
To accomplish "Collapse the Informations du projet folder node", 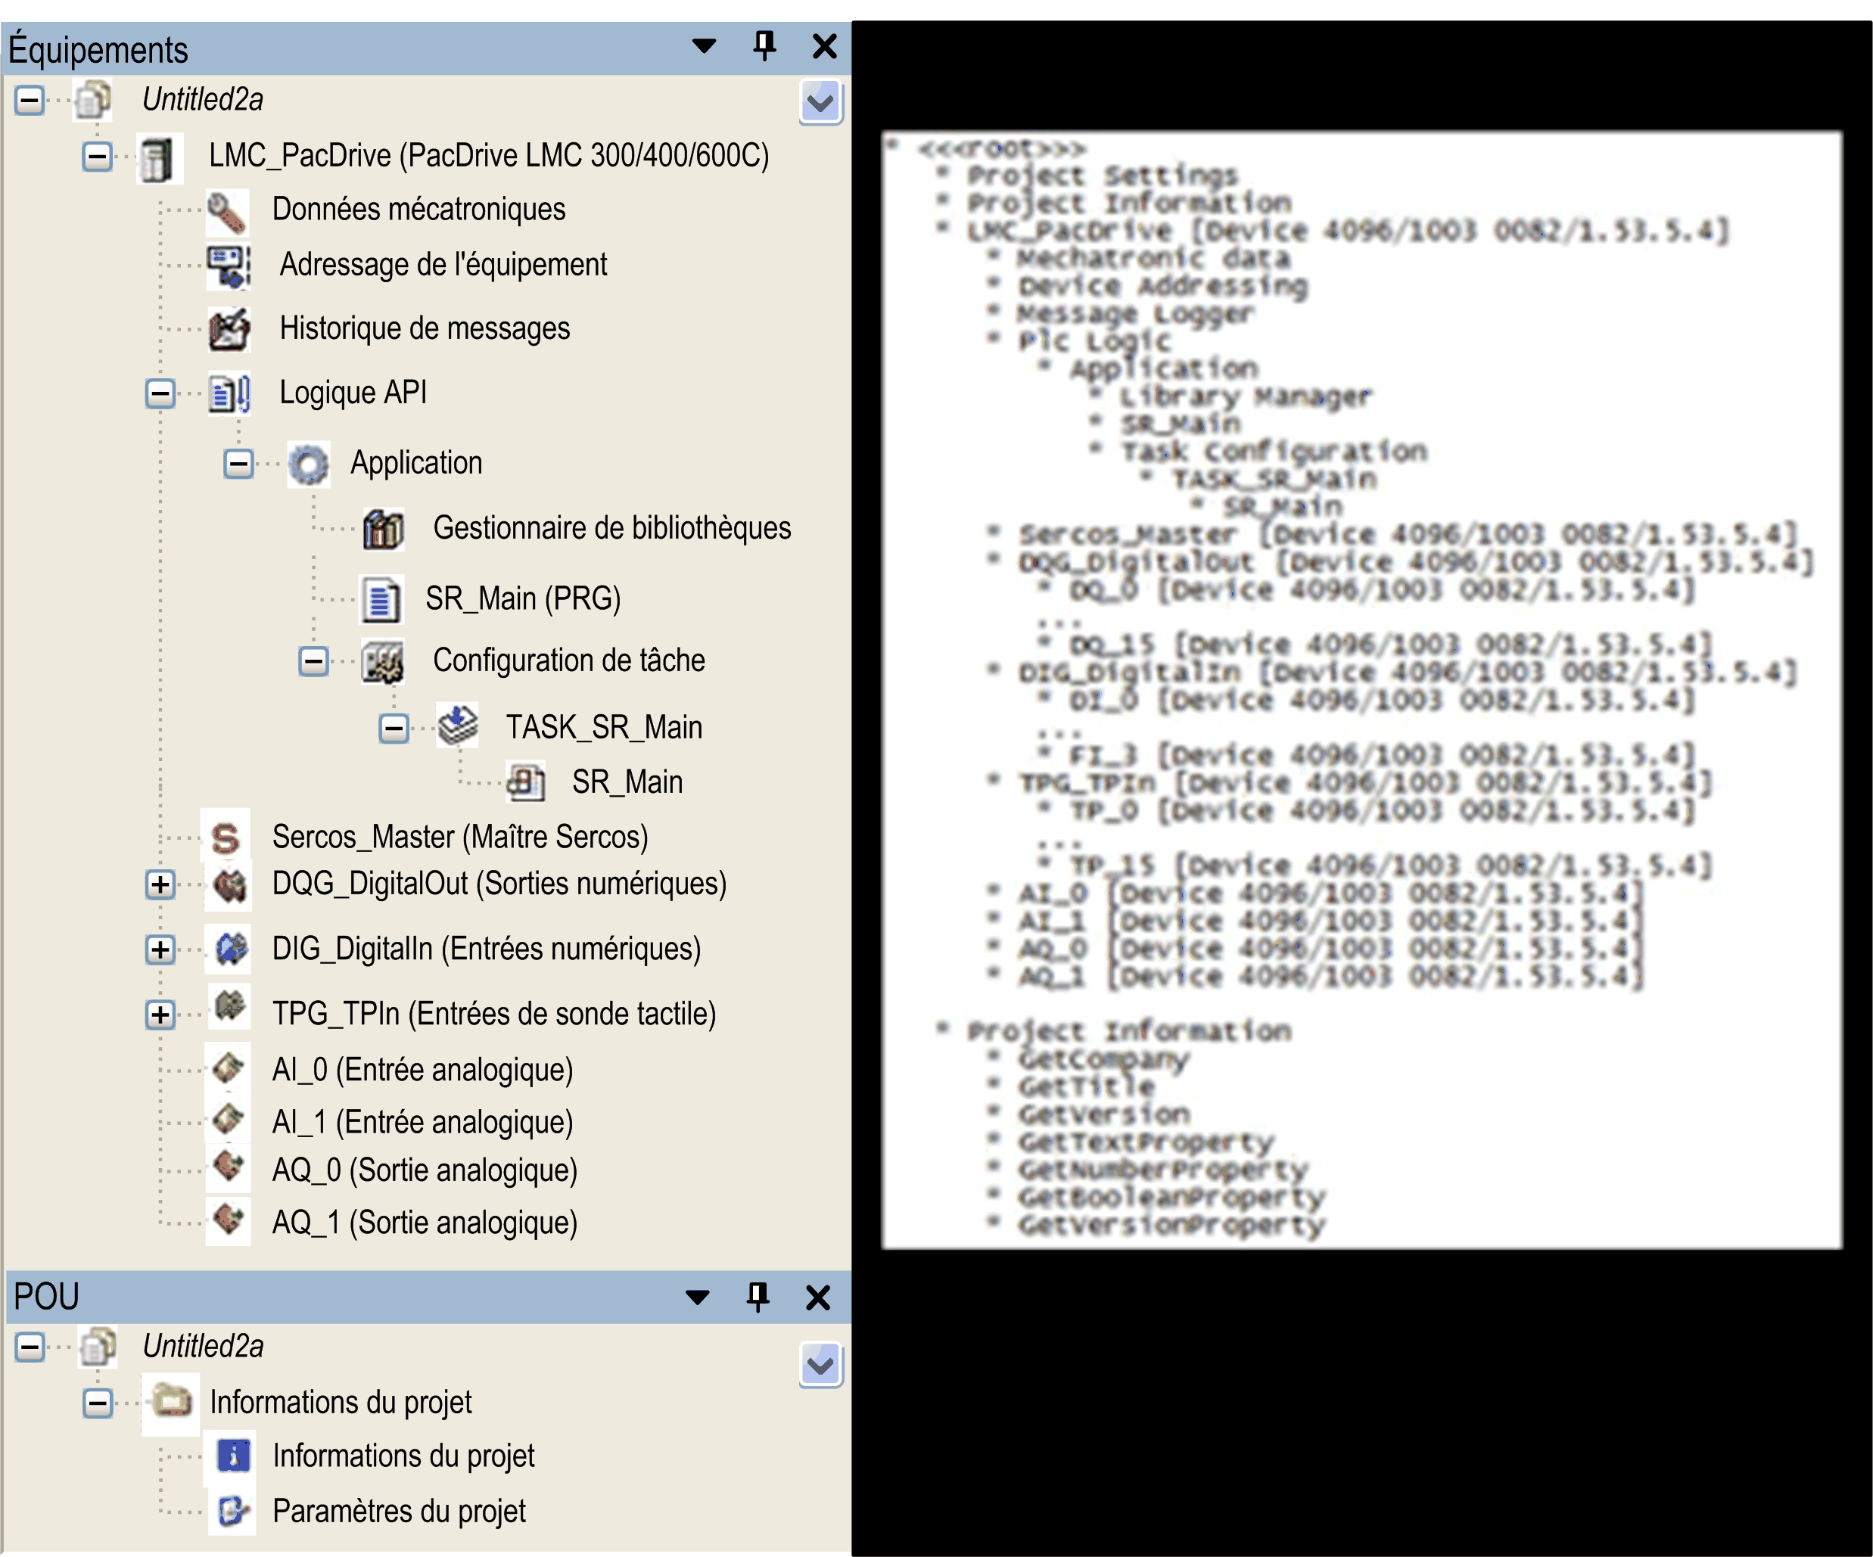I will pyautogui.click(x=97, y=1403).
